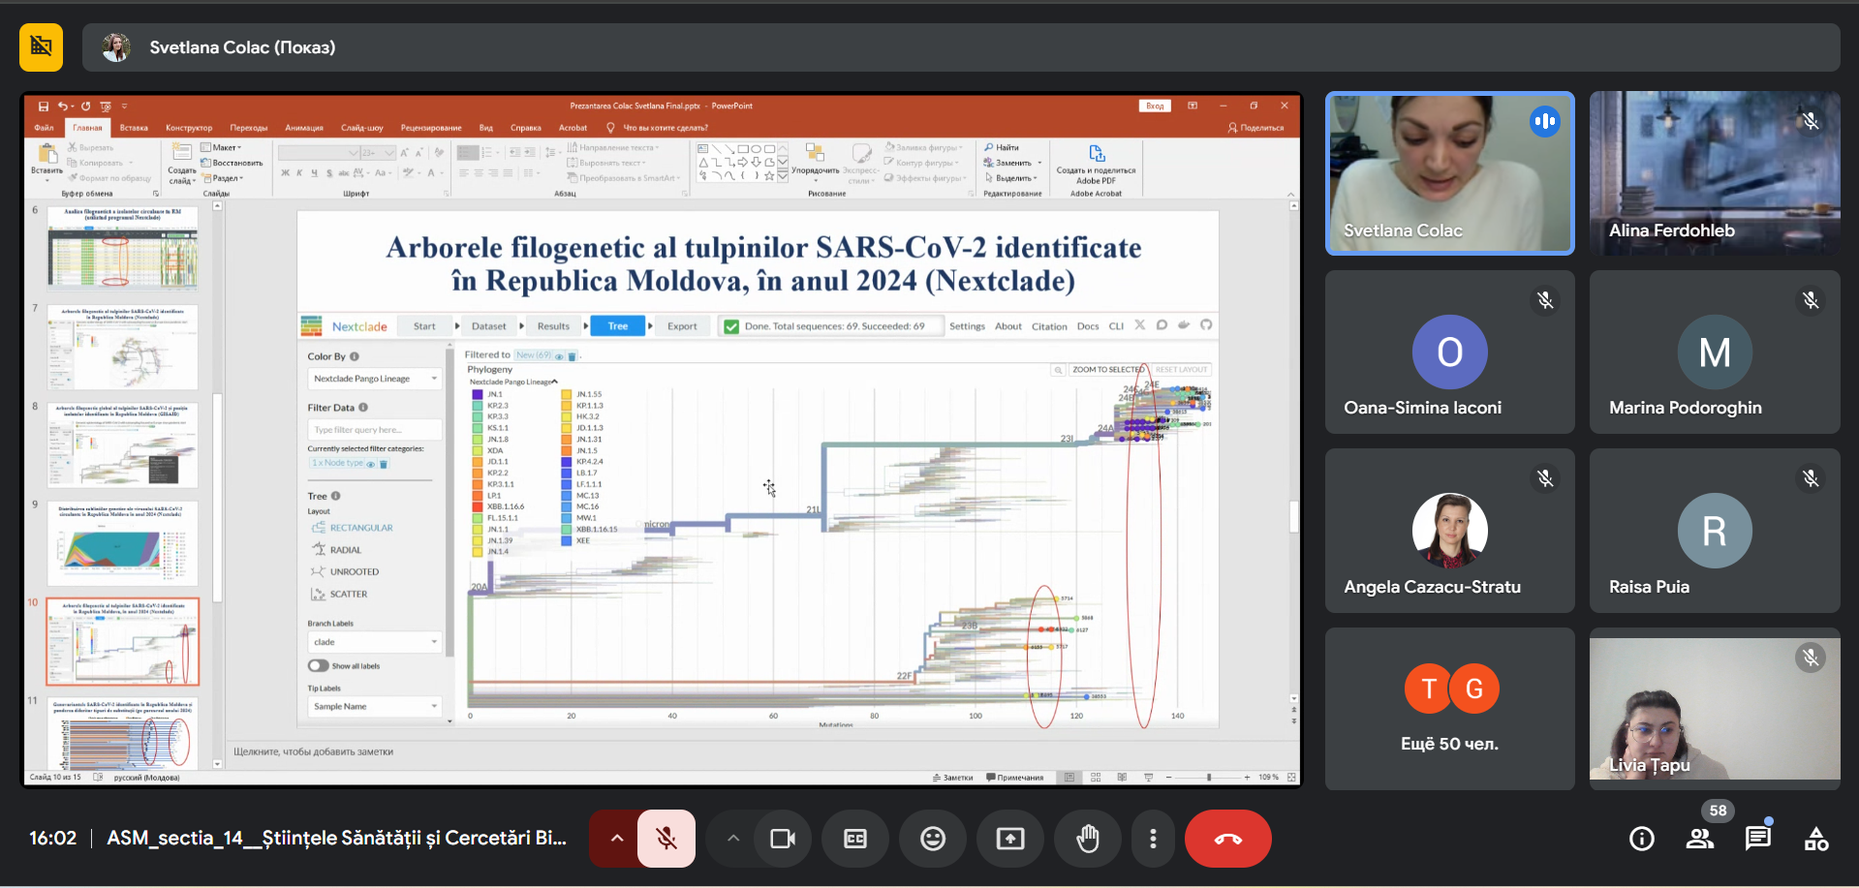Viewport: 1859px width, 888px height.
Task: Show the participants people panel
Action: click(x=1700, y=839)
